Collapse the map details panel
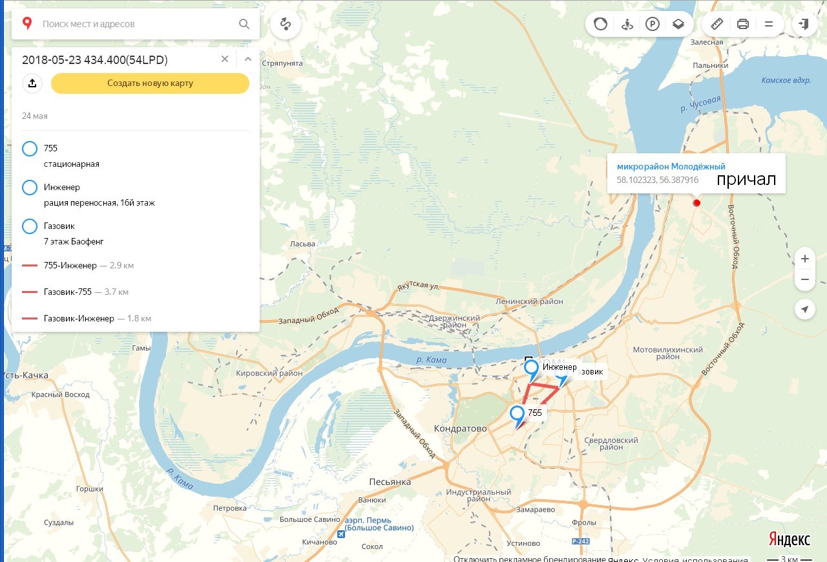This screenshot has width=827, height=562. (247, 59)
